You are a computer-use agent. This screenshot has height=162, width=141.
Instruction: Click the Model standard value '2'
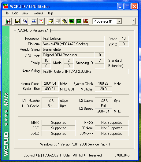[69, 61]
